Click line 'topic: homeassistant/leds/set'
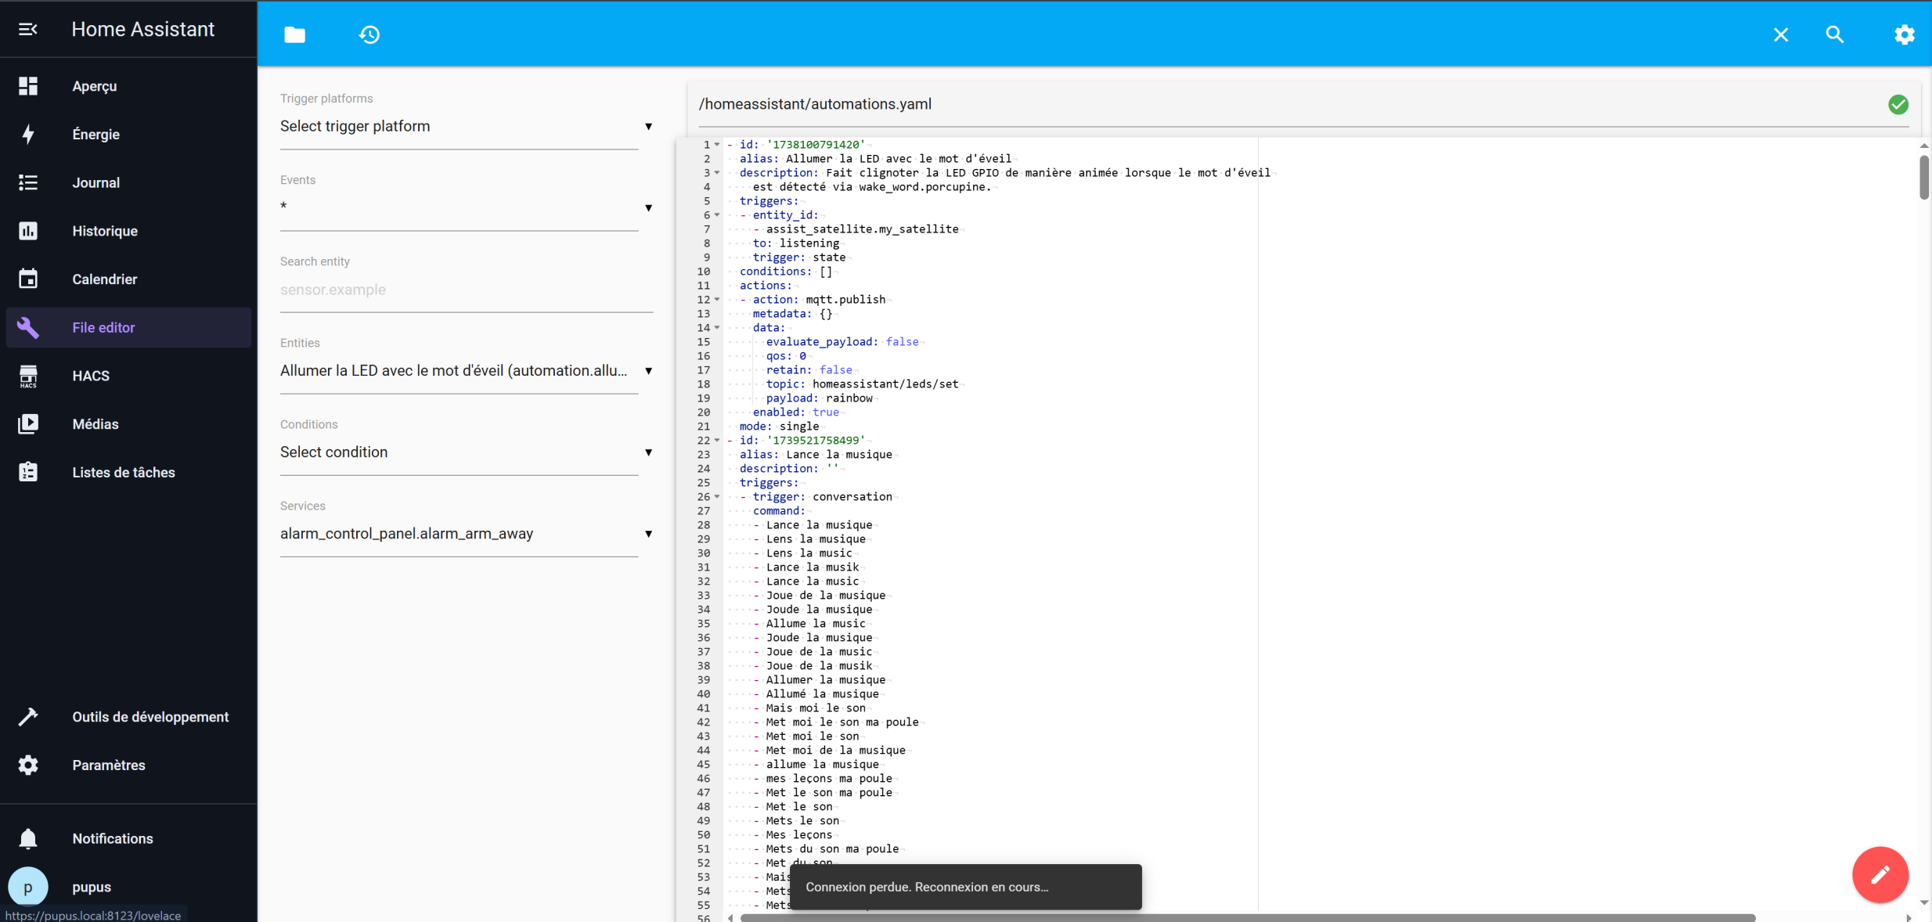The width and height of the screenshot is (1932, 922). pyautogui.click(x=862, y=384)
